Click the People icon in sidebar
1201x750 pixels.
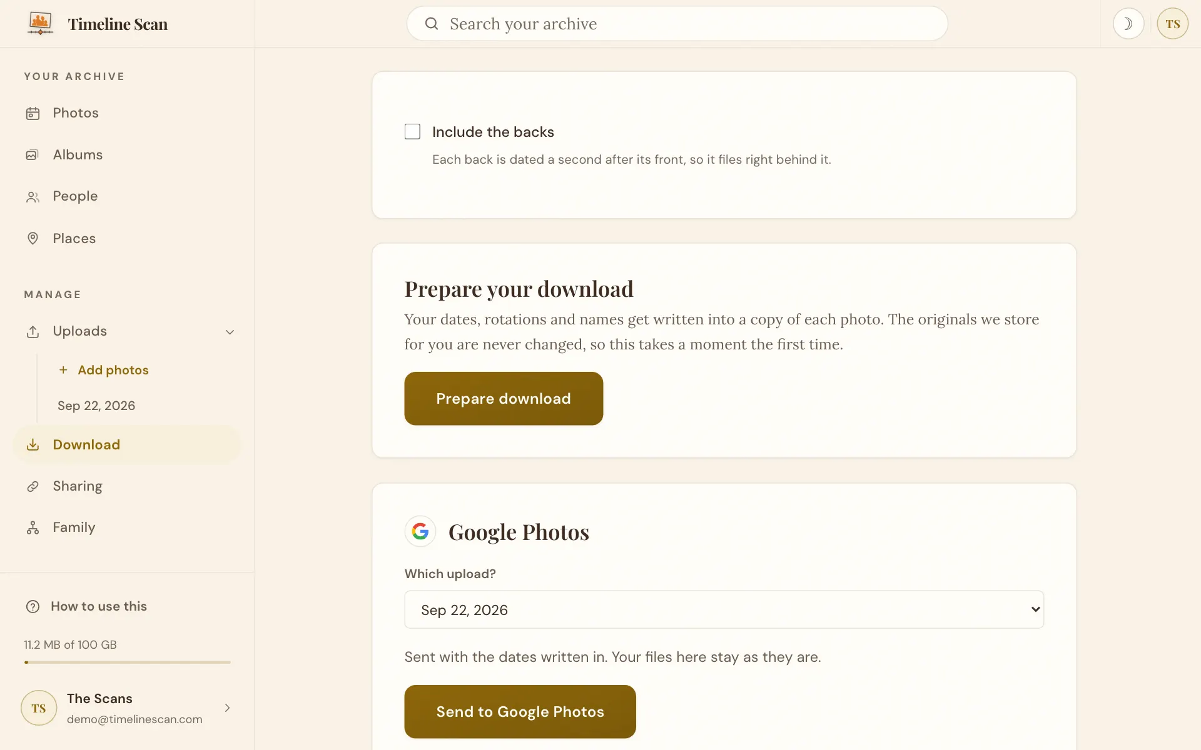[x=33, y=197]
